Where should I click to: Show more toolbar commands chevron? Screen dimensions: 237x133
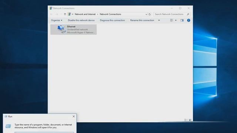[159, 20]
